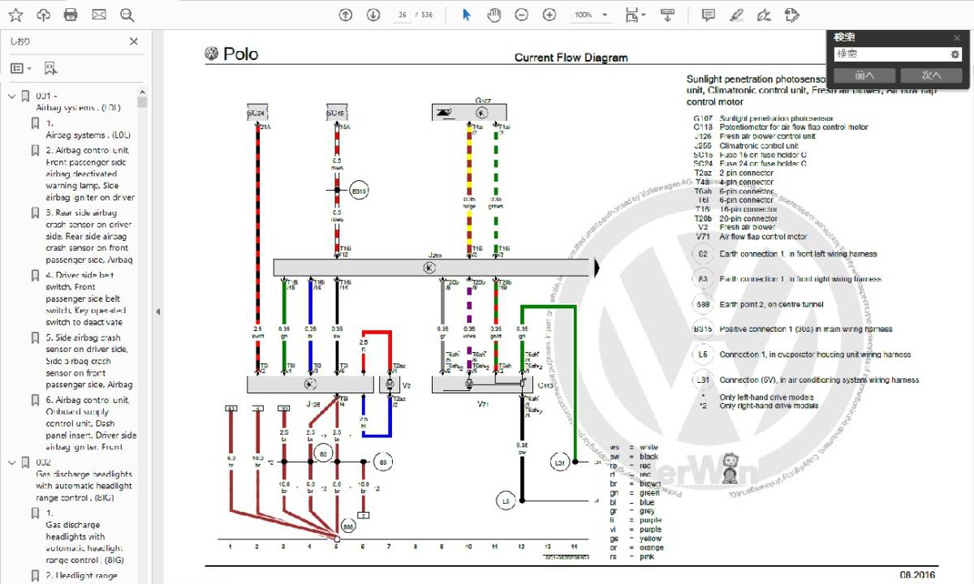Image resolution: width=974 pixels, height=584 pixels.
Task: Click the scrolling mode keyboard icon
Action: [x=667, y=15]
